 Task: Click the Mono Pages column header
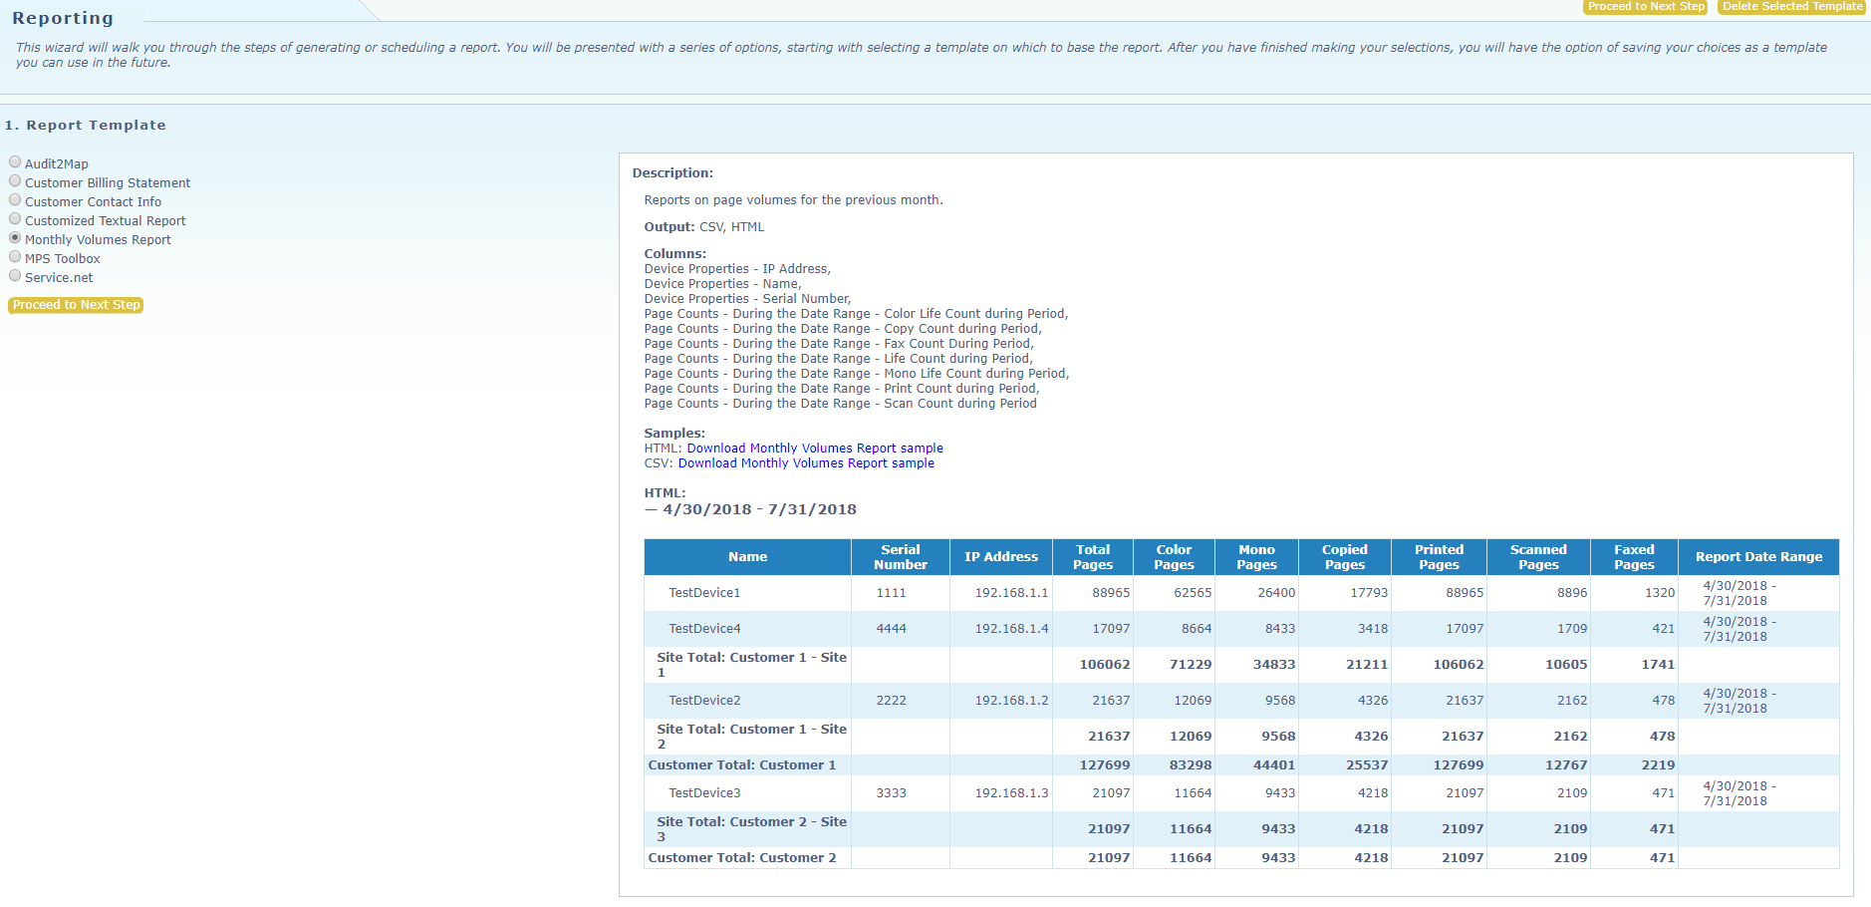1256,557
